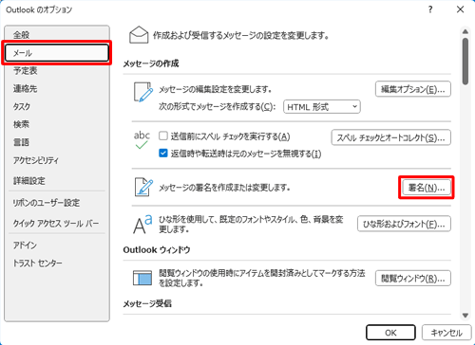Screen dimensions: 475x345
Task: Click the message editing page-and-pencil icon
Action: coord(143,92)
